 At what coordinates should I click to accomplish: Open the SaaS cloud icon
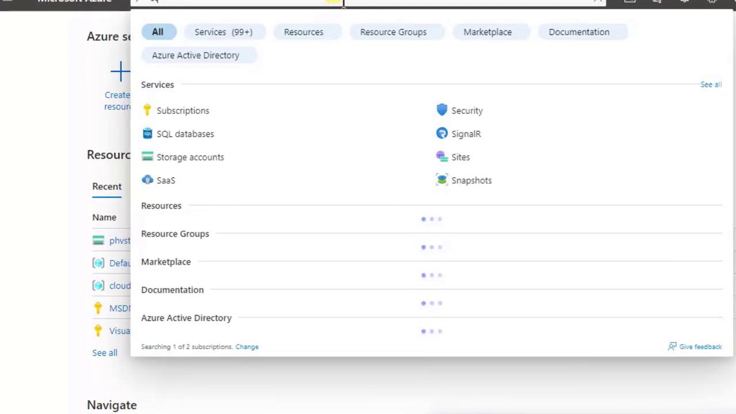point(147,180)
